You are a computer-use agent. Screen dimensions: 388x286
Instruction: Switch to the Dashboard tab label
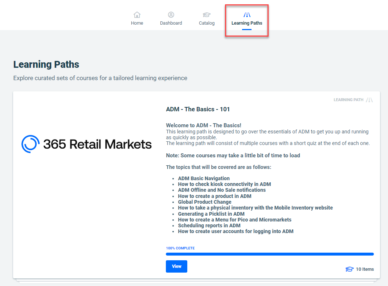(171, 23)
